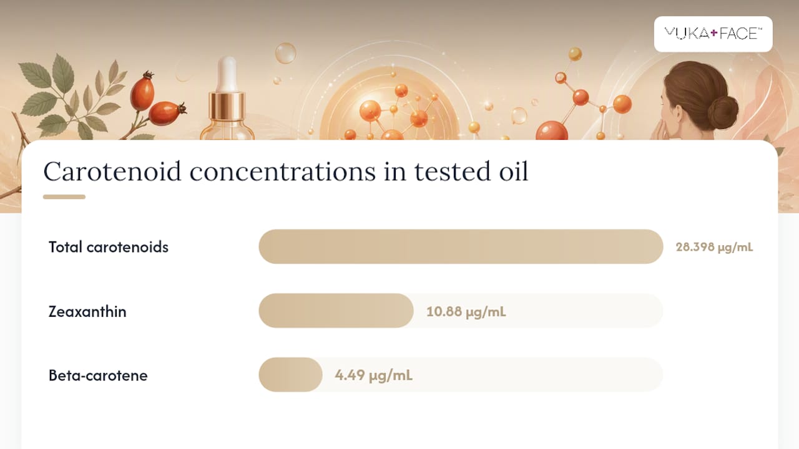The height and width of the screenshot is (449, 799).
Task: Click the 10.88 µg/mL value
Action: [x=466, y=311]
